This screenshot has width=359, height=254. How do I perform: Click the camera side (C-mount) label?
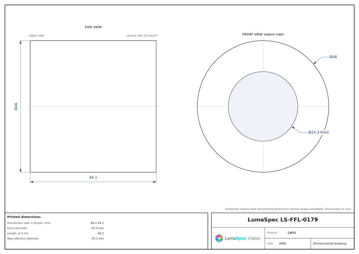pos(142,35)
